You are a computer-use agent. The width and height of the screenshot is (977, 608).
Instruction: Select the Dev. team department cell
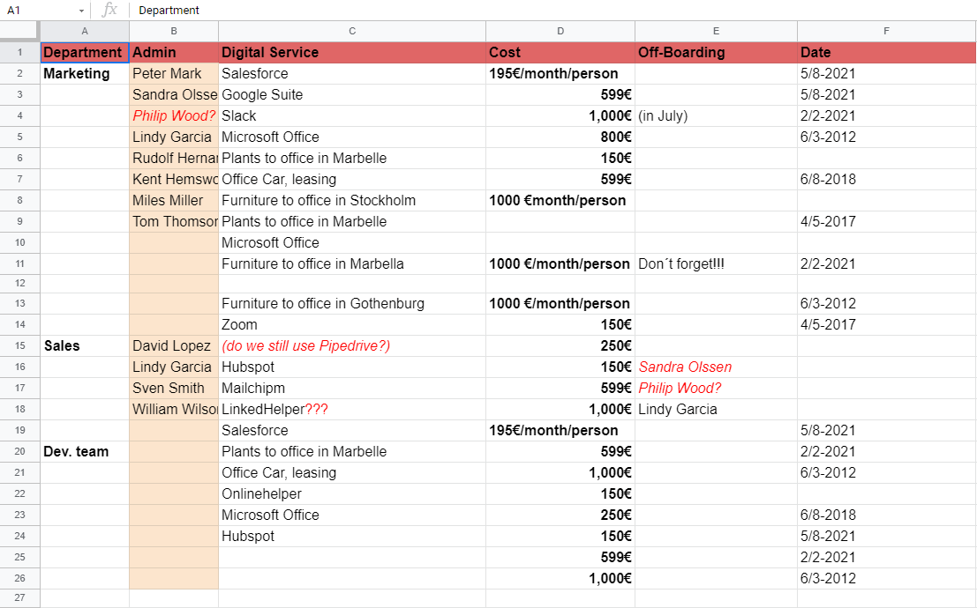point(85,452)
